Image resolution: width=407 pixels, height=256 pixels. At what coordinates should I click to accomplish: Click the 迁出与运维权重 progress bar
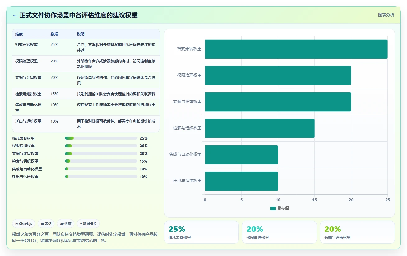pyautogui.click(x=101, y=177)
